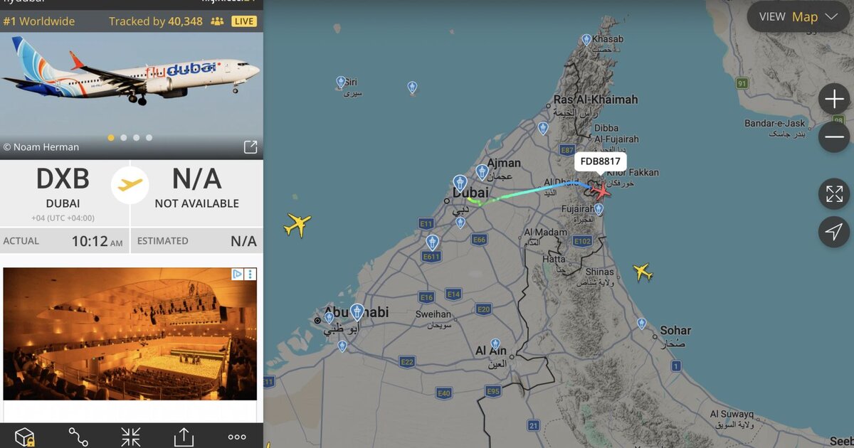Select the fourth photo carousel dot
The width and height of the screenshot is (854, 448).
click(149, 138)
